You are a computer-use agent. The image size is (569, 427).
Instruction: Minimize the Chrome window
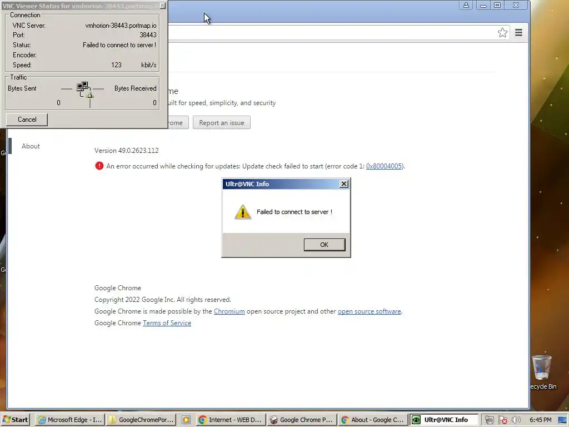[x=483, y=5]
